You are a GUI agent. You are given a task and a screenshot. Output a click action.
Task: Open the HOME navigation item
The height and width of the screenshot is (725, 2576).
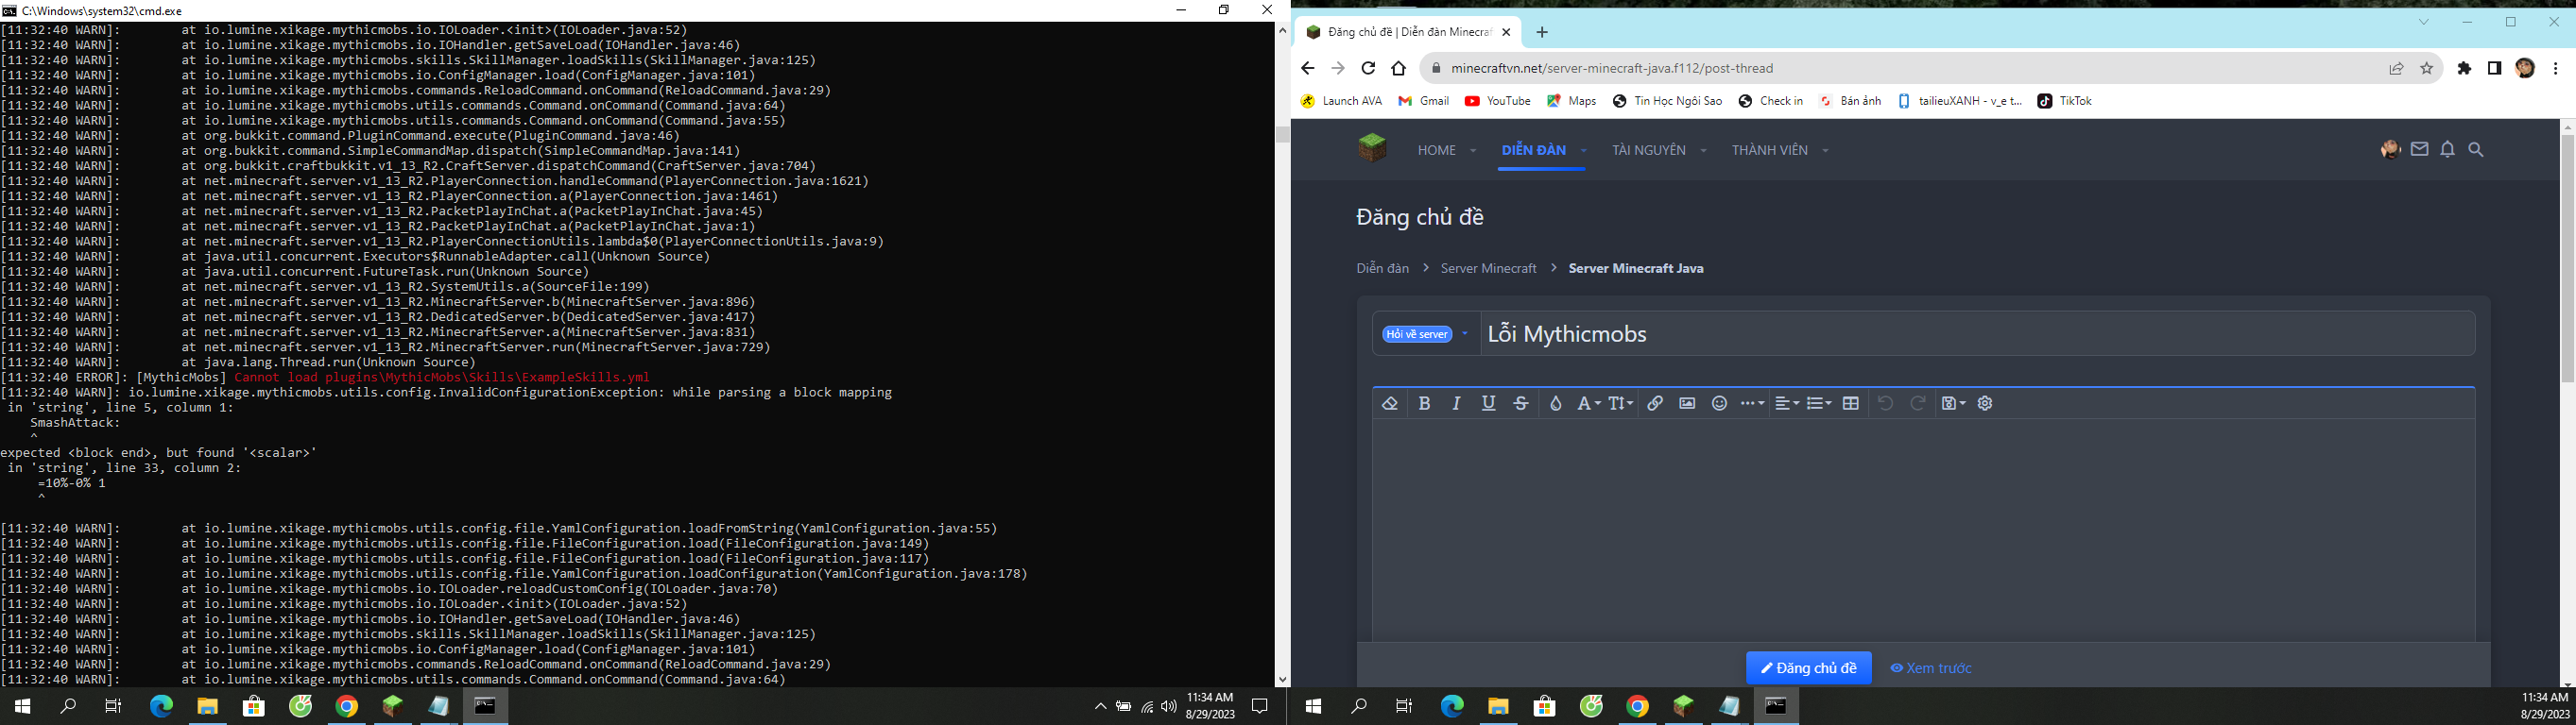pos(1437,150)
